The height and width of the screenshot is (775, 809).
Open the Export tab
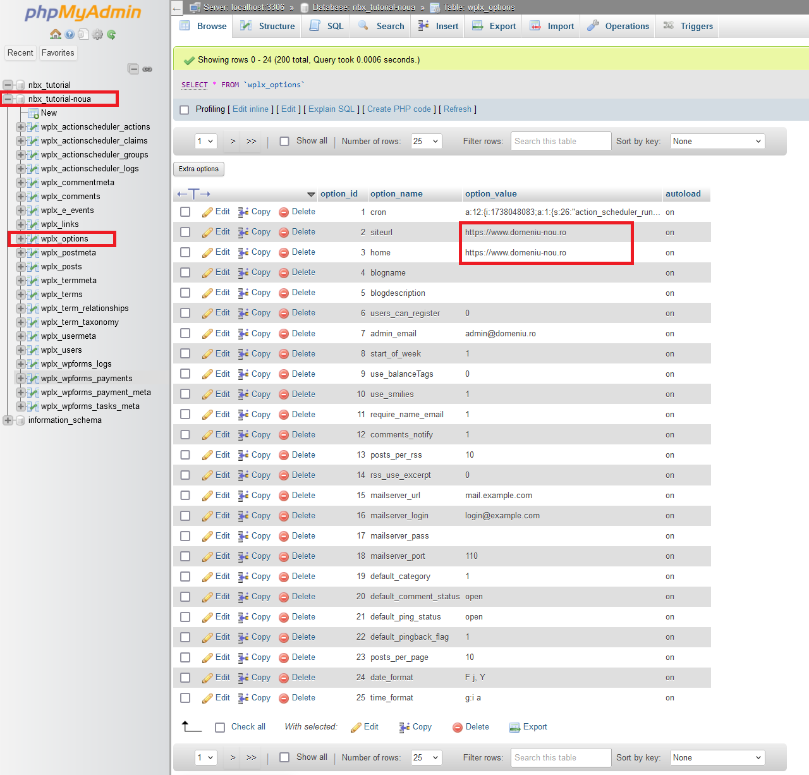click(x=494, y=26)
